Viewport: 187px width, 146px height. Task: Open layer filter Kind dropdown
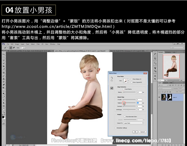point(163,85)
